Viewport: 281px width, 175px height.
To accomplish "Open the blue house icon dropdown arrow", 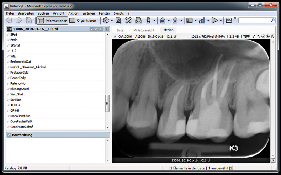I will point(169,21).
